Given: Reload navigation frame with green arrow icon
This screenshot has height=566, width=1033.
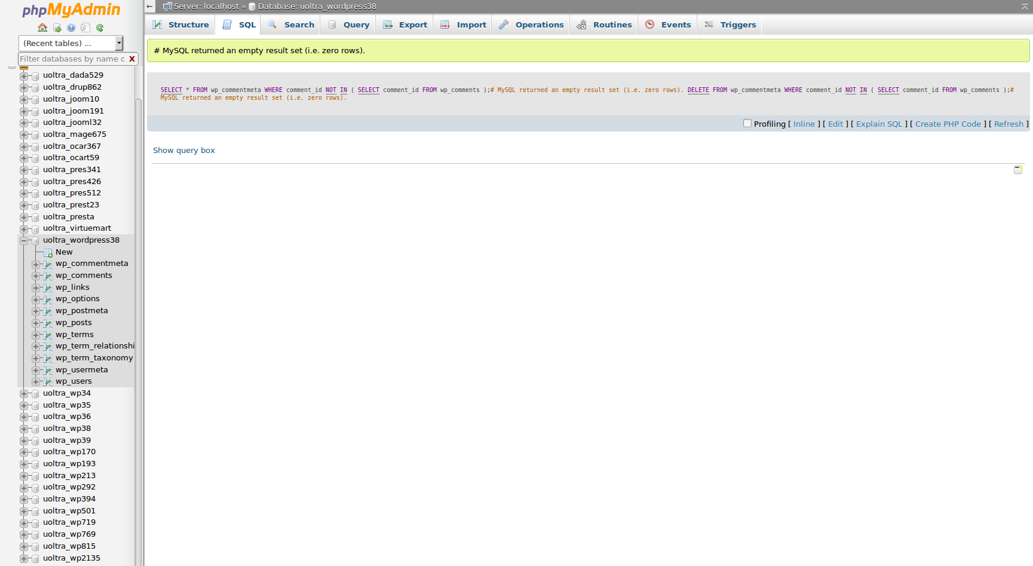Looking at the screenshot, I should [100, 27].
